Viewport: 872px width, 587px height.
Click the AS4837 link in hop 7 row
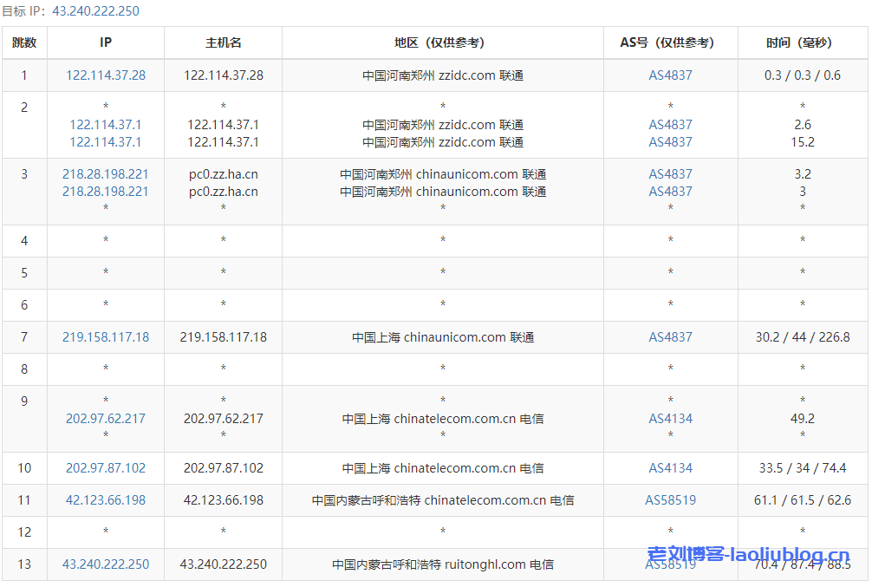(670, 337)
